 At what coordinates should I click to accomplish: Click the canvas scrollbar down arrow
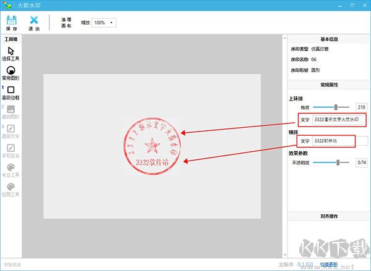(285, 255)
